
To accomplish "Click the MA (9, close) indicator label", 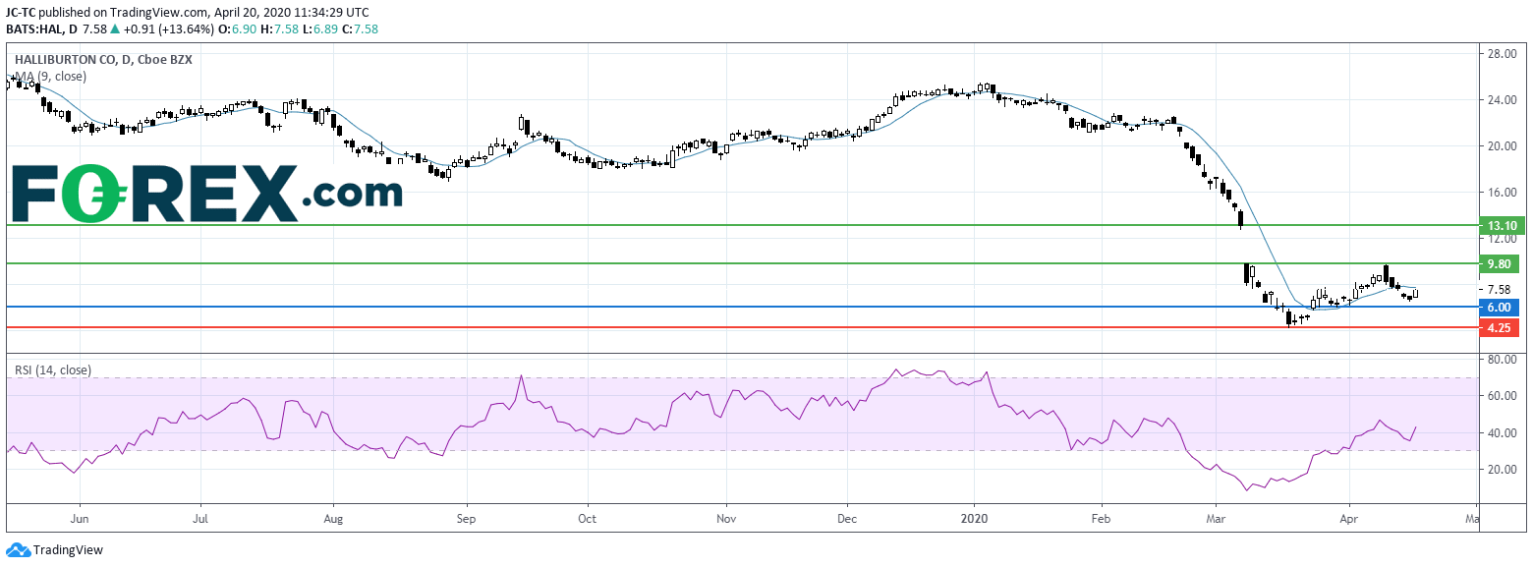I will pos(50,76).
